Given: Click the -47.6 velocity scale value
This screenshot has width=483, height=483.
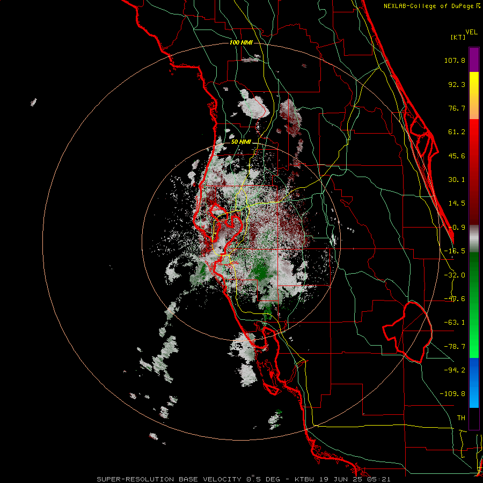Looking at the screenshot, I should coord(455,299).
